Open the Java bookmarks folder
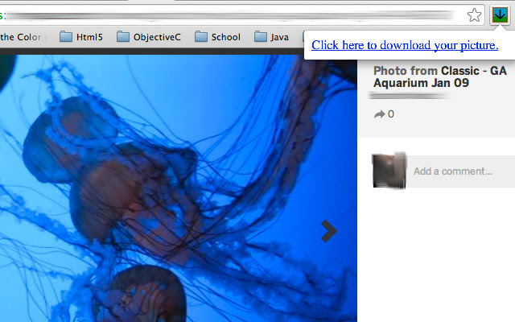Image resolution: width=515 pixels, height=322 pixels. pyautogui.click(x=271, y=37)
